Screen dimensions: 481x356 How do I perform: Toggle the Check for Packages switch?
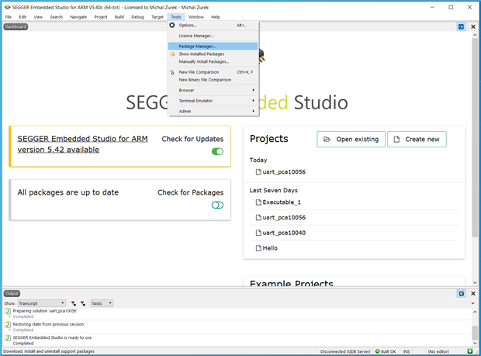point(217,205)
